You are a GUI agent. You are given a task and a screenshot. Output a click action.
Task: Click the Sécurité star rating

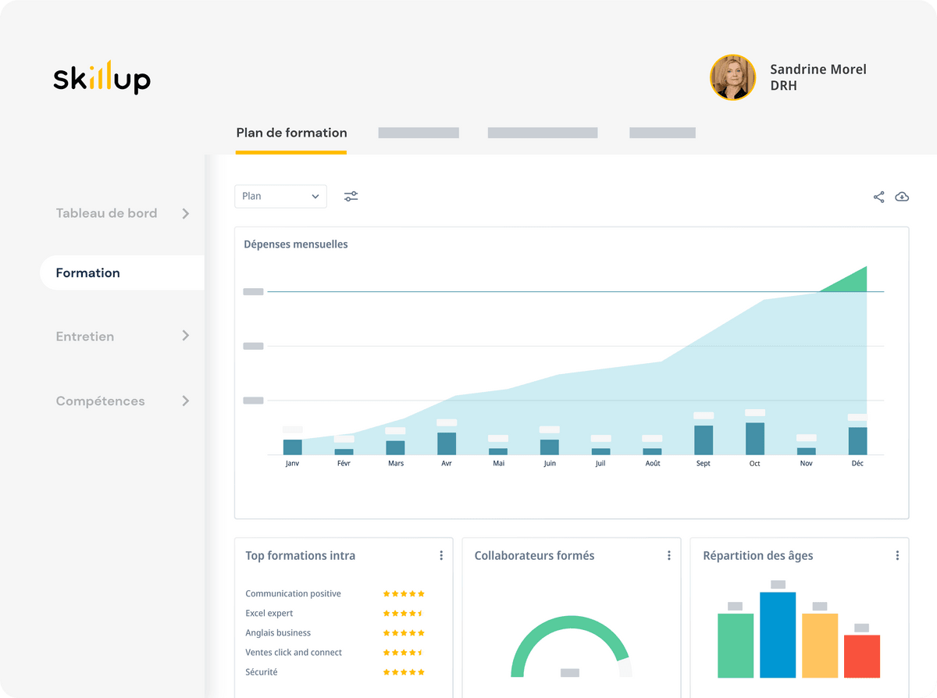coord(404,672)
